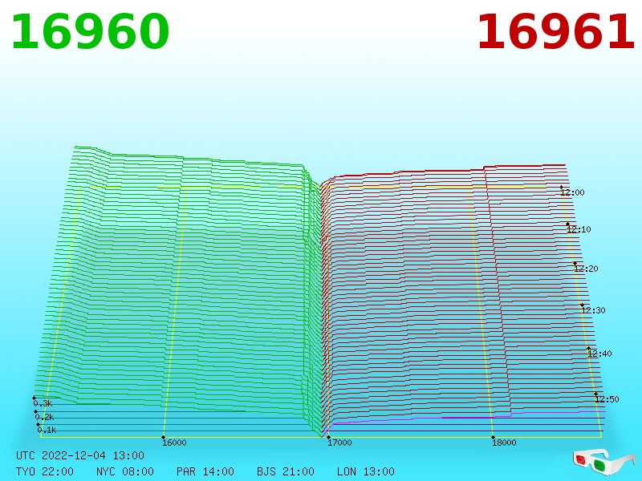The height and width of the screenshot is (481, 642).
Task: Click the LON 13:00 clock
Action: pos(366,471)
